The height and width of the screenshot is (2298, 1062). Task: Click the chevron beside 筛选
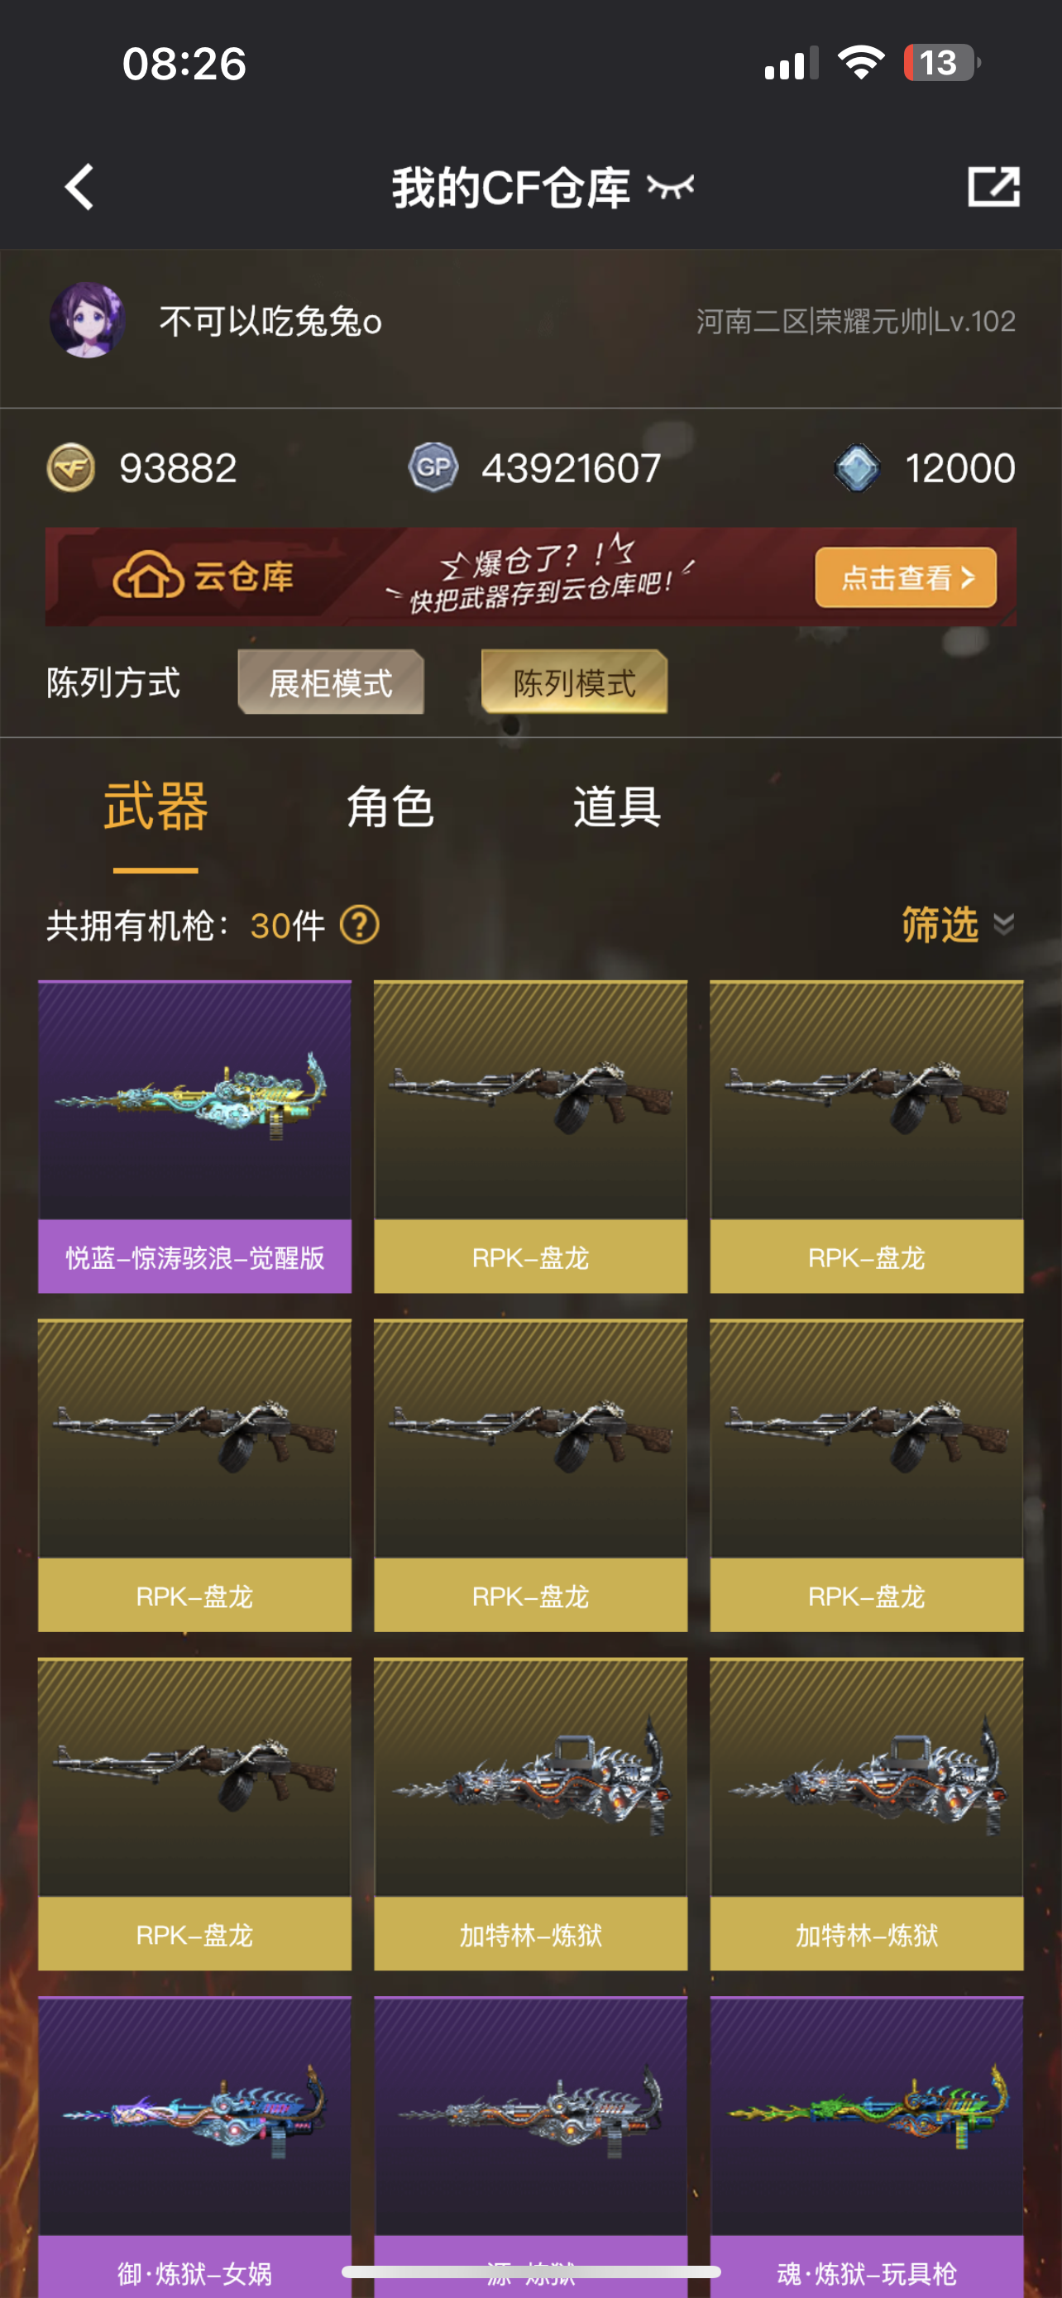1003,924
